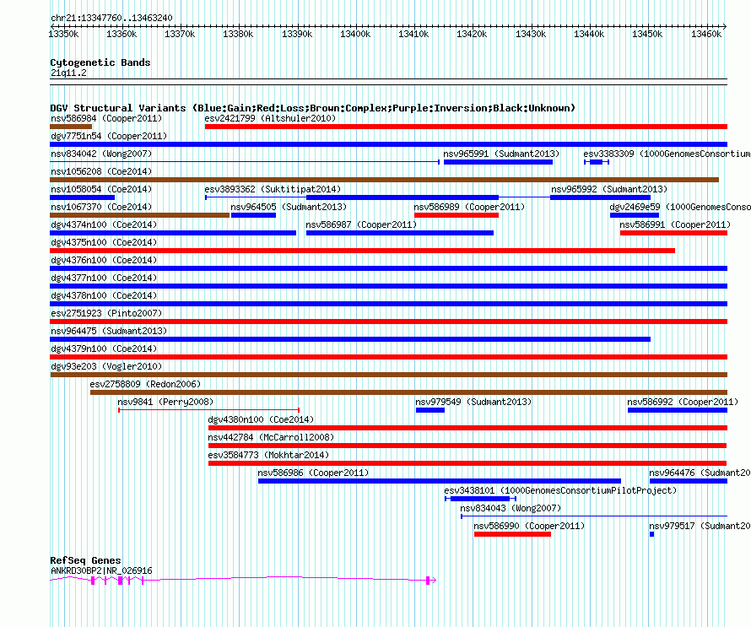
Task: Click the ANKRD30BP2|NR_026916 gene label
Action: click(x=101, y=571)
